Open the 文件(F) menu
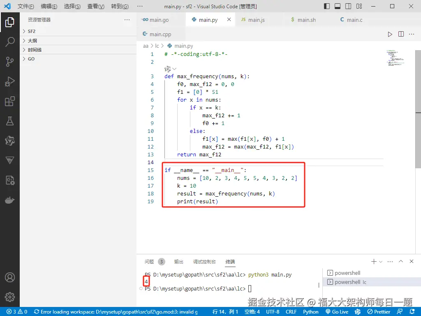The image size is (421, 316). click(x=26, y=6)
